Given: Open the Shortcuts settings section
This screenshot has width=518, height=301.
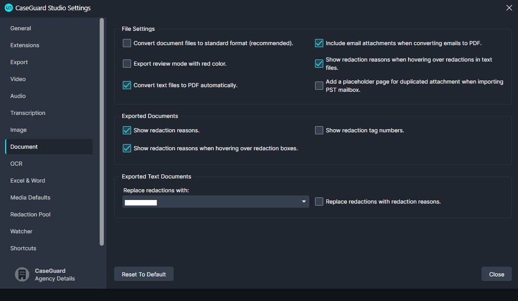Looking at the screenshot, I should point(23,248).
